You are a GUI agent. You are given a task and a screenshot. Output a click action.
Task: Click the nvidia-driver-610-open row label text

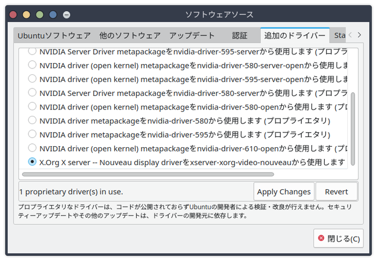click(193, 148)
